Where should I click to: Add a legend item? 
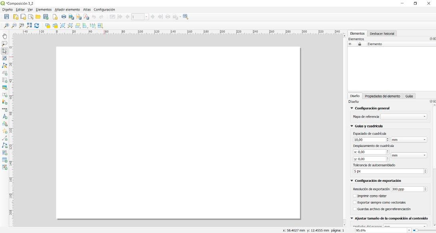point(4,102)
